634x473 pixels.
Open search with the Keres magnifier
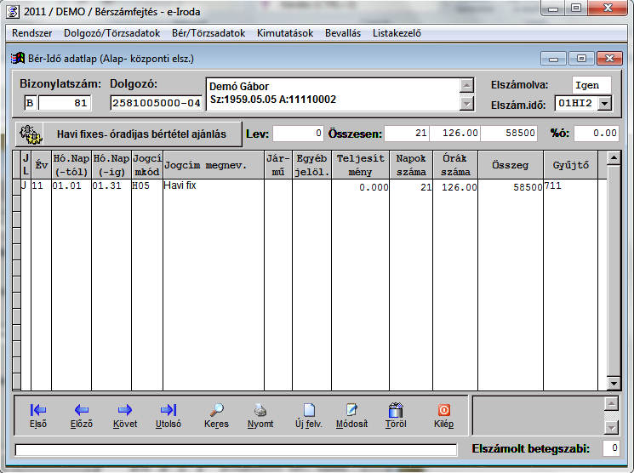click(x=216, y=415)
